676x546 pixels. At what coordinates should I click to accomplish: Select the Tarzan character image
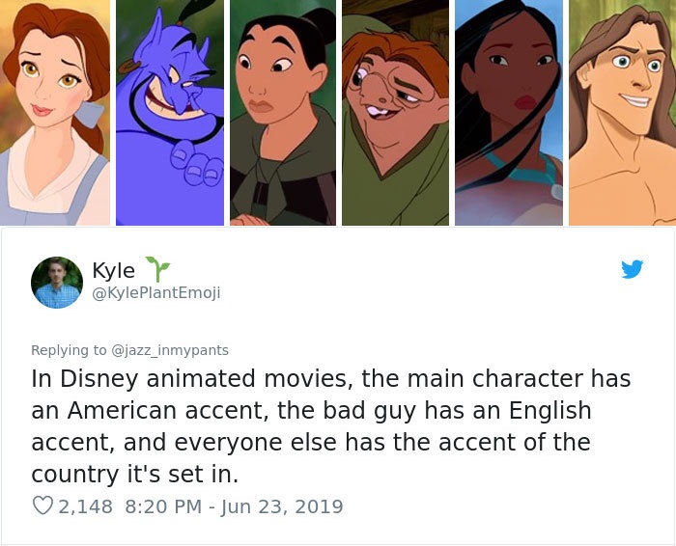(x=621, y=113)
